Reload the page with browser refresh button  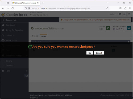(x=13, y=8)
